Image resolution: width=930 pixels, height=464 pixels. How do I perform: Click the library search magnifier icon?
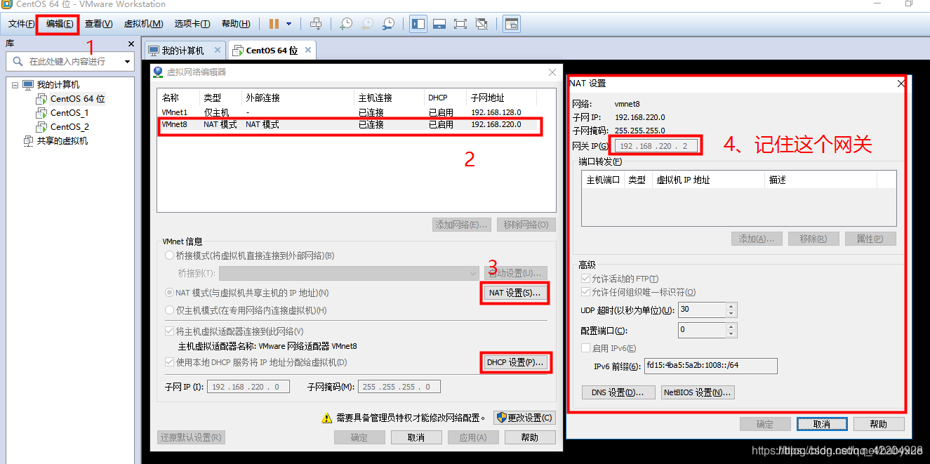click(18, 62)
